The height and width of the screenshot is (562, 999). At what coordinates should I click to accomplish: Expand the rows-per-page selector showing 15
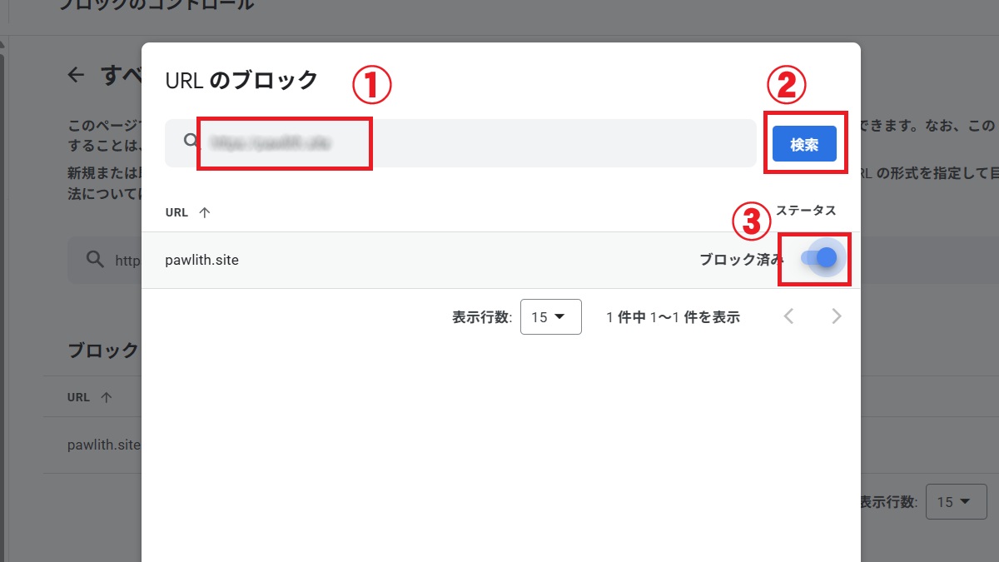[x=549, y=316]
